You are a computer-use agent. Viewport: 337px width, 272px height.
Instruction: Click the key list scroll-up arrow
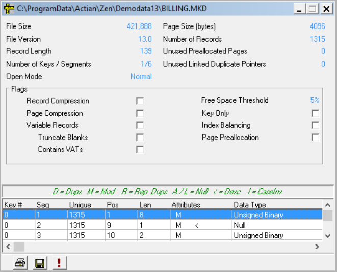click(328, 205)
